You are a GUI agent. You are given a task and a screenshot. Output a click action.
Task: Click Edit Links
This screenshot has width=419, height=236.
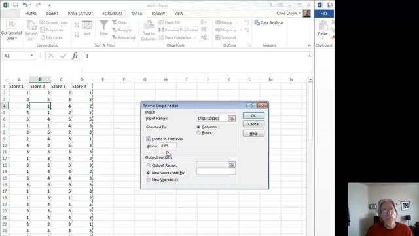tap(51, 37)
